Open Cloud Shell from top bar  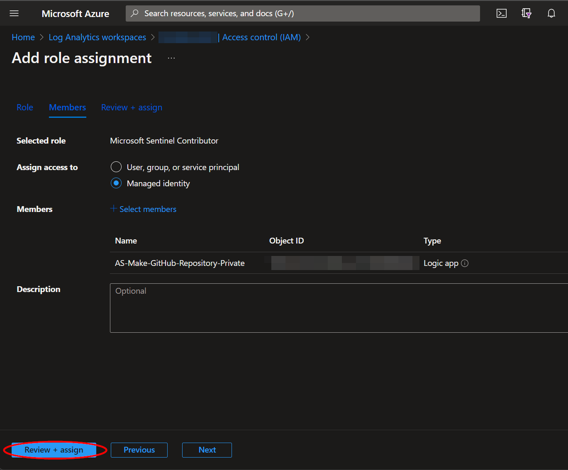tap(502, 13)
